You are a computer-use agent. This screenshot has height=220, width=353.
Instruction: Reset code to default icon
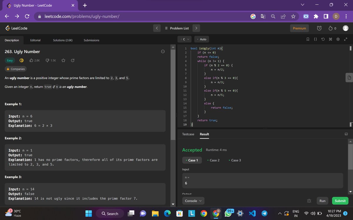click(x=323, y=39)
